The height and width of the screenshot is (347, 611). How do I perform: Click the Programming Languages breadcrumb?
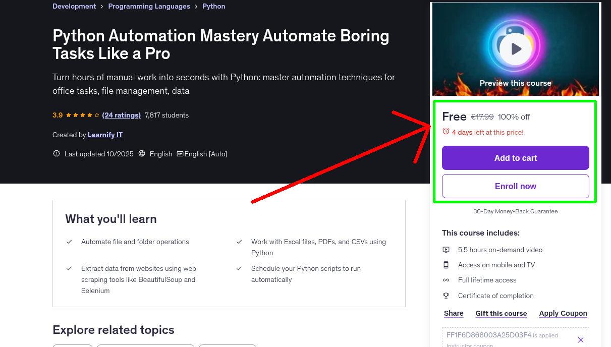point(149,6)
